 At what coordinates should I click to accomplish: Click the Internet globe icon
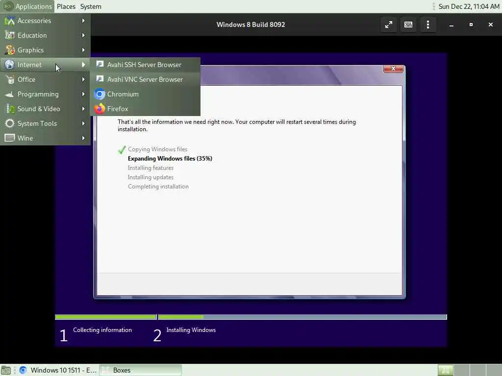(x=10, y=65)
